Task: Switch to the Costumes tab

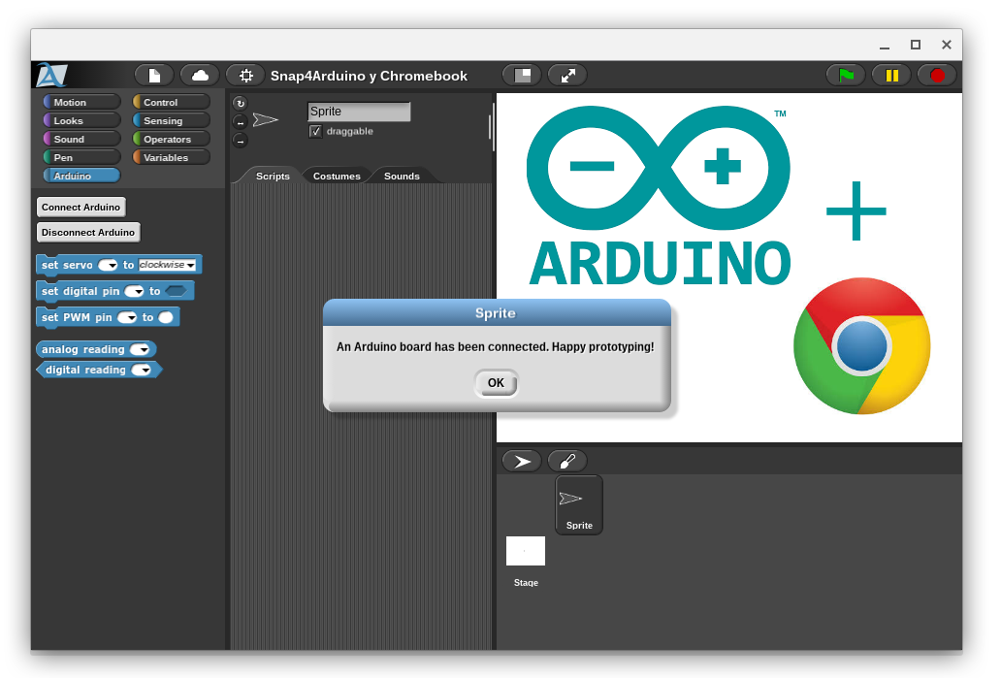Action: pos(337,177)
